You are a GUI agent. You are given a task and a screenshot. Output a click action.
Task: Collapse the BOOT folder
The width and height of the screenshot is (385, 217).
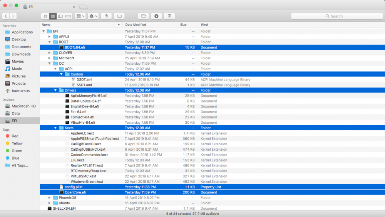click(49, 42)
